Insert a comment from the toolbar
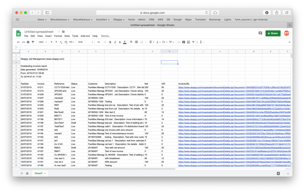Screen dimensions: 305x193 click(x=183, y=42)
